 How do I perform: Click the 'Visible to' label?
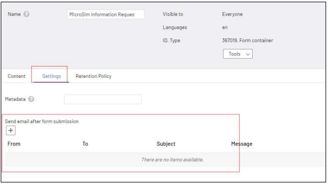tap(173, 14)
